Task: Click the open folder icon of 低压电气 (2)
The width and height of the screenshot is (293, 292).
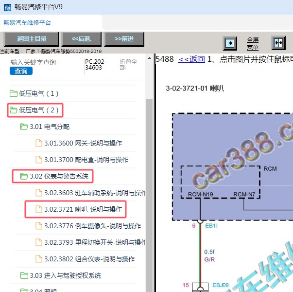Action: (x=14, y=110)
